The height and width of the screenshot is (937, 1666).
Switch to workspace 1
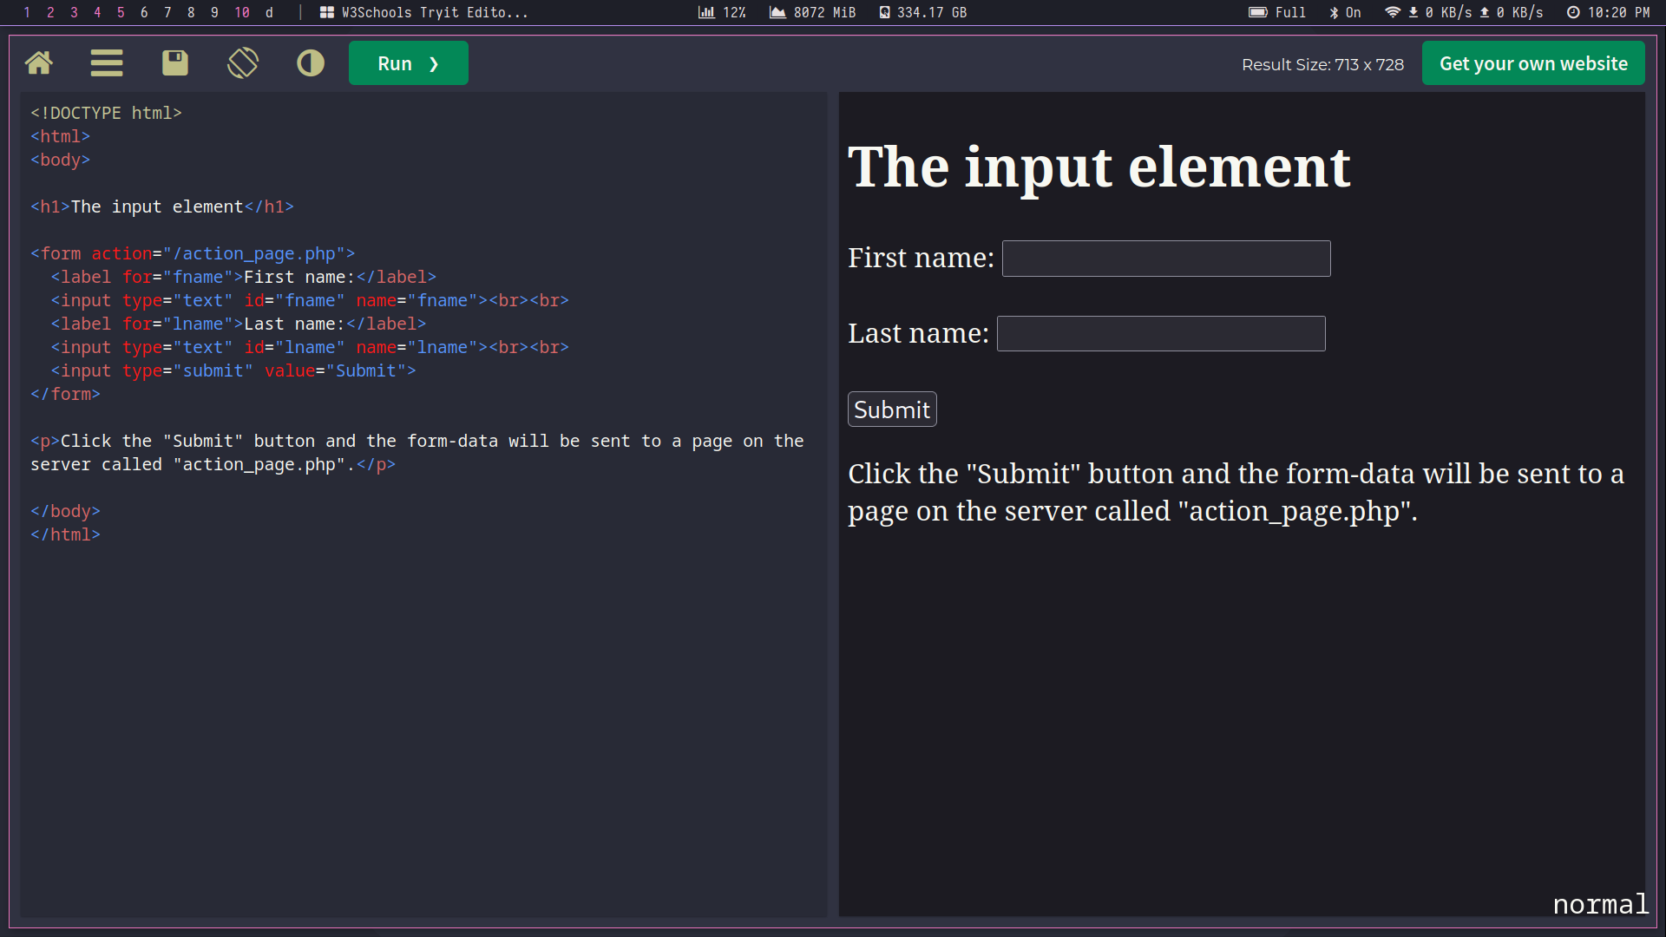(27, 12)
